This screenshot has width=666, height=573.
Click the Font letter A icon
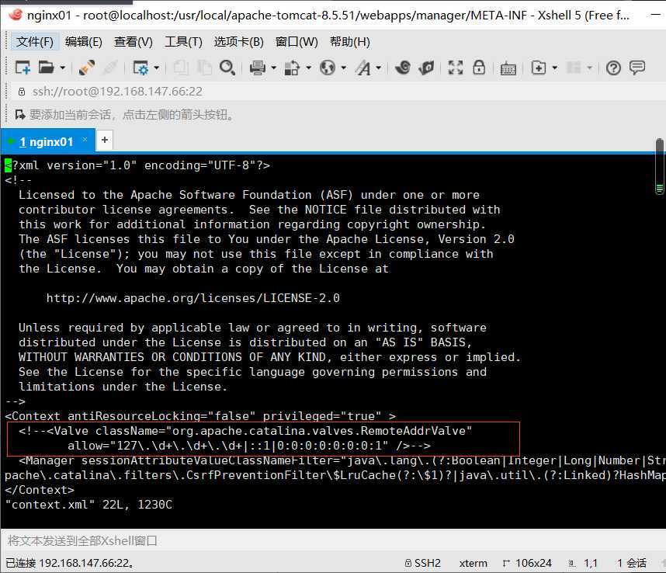363,68
